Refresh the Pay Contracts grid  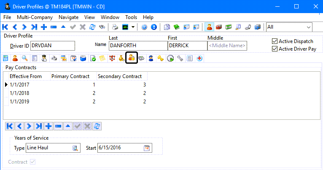point(97,126)
